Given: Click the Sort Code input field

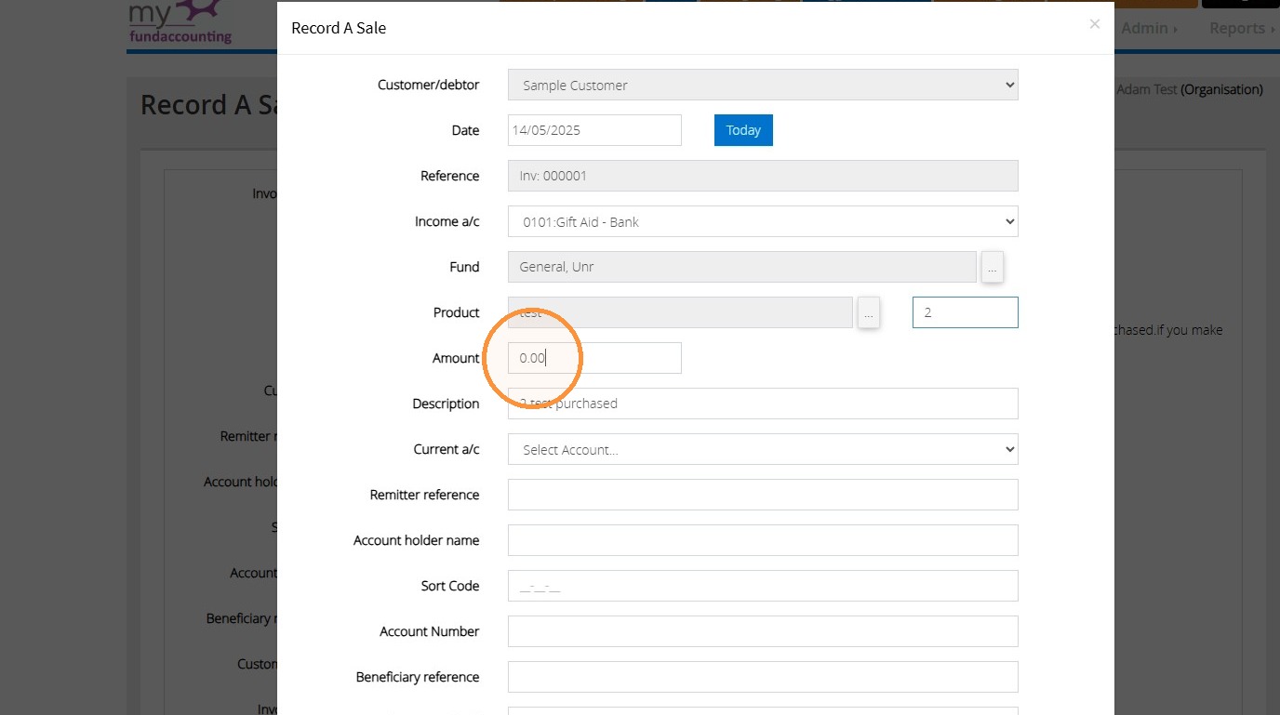Looking at the screenshot, I should tap(763, 586).
